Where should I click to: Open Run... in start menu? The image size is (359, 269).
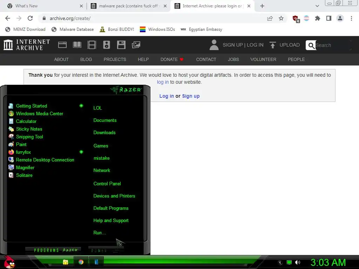click(x=100, y=233)
